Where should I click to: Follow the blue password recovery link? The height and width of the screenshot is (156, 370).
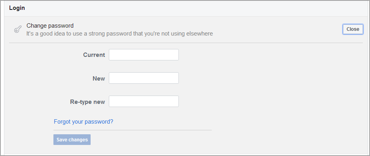click(83, 122)
